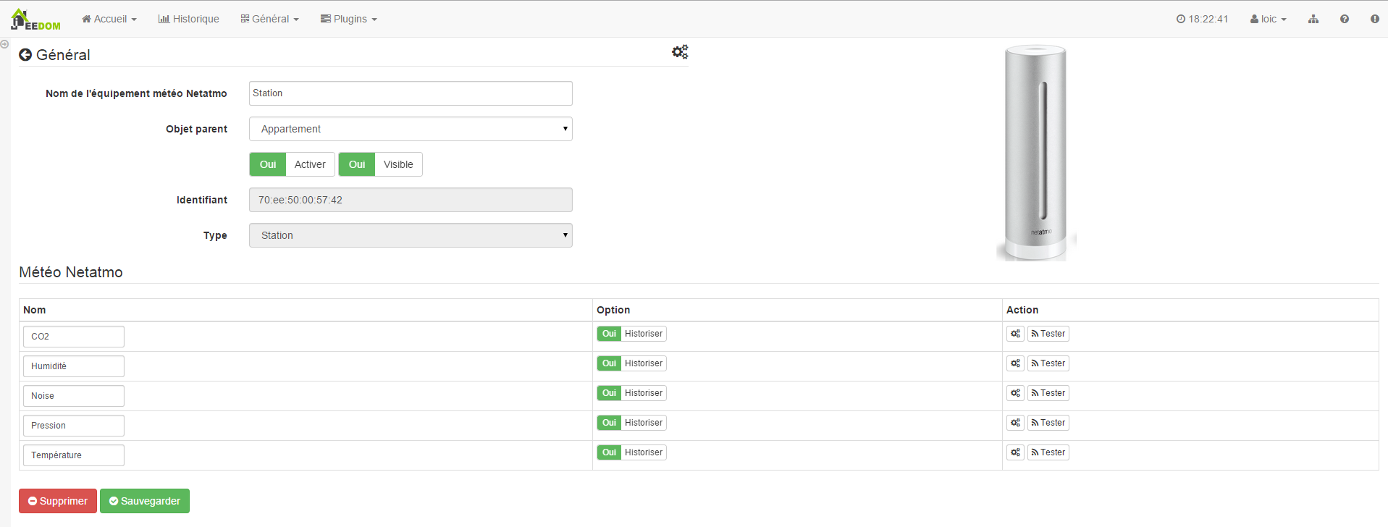Viewport: 1388px width, 527px height.
Task: Open the loic user menu
Action: [1269, 20]
